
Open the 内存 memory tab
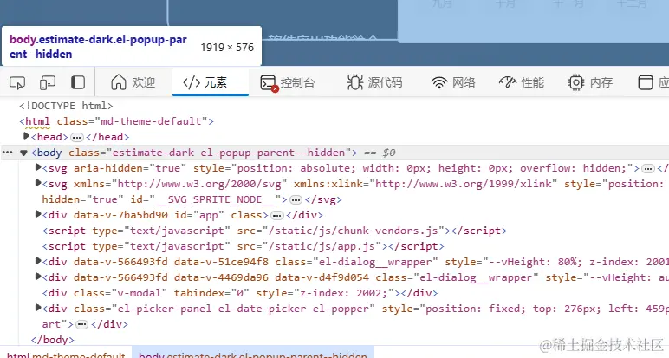coord(591,82)
